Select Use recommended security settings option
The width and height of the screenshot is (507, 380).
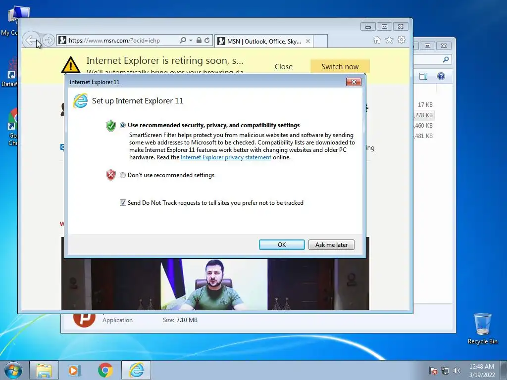123,125
